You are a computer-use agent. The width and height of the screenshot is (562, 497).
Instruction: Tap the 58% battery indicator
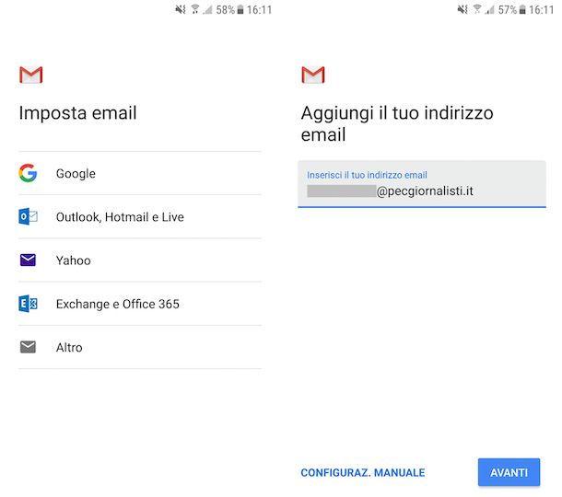pos(229,10)
